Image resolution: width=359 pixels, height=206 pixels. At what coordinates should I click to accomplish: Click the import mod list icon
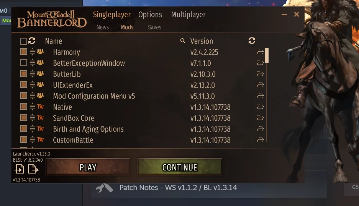point(19,169)
